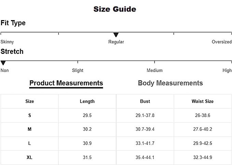Select the Skinny fit label
Image resolution: width=232 pixels, height=165 pixels.
click(7, 42)
